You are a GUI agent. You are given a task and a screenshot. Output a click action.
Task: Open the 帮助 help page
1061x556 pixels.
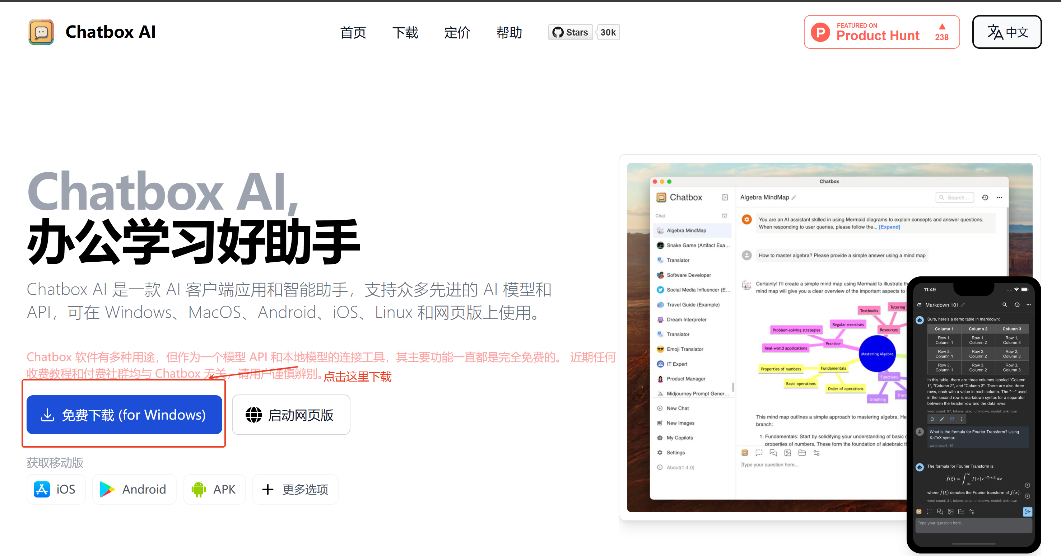tap(509, 32)
